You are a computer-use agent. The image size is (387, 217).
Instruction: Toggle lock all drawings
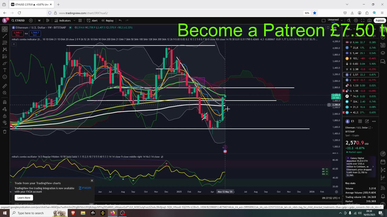pyautogui.click(x=5, y=116)
